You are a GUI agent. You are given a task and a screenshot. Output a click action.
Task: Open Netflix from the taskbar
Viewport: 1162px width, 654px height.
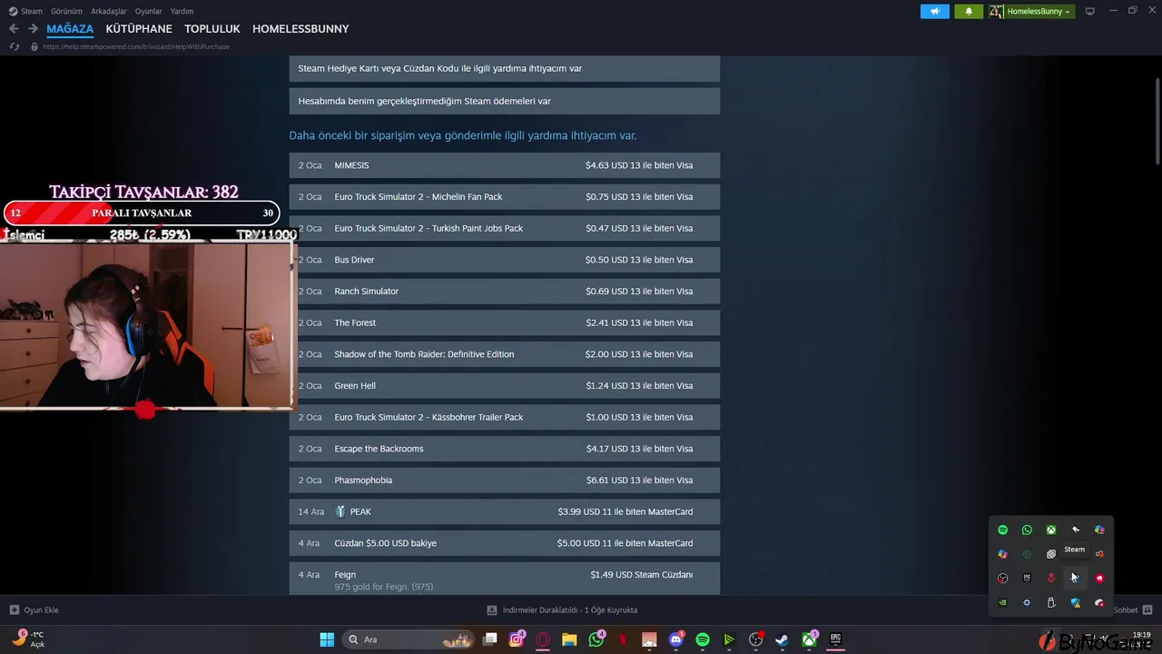(x=623, y=639)
